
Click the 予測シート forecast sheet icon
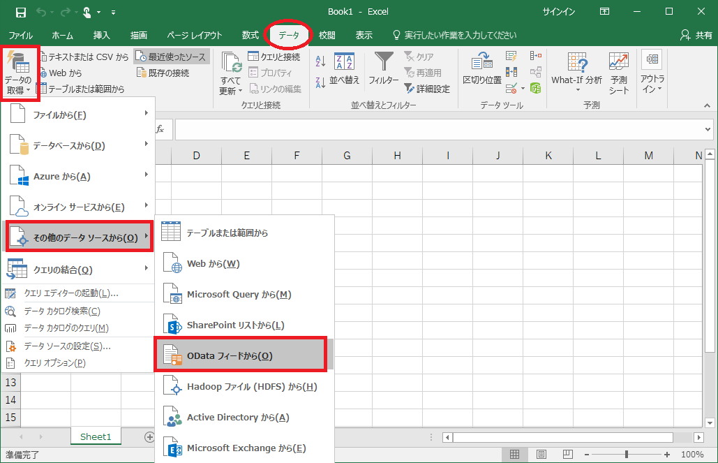pos(619,73)
